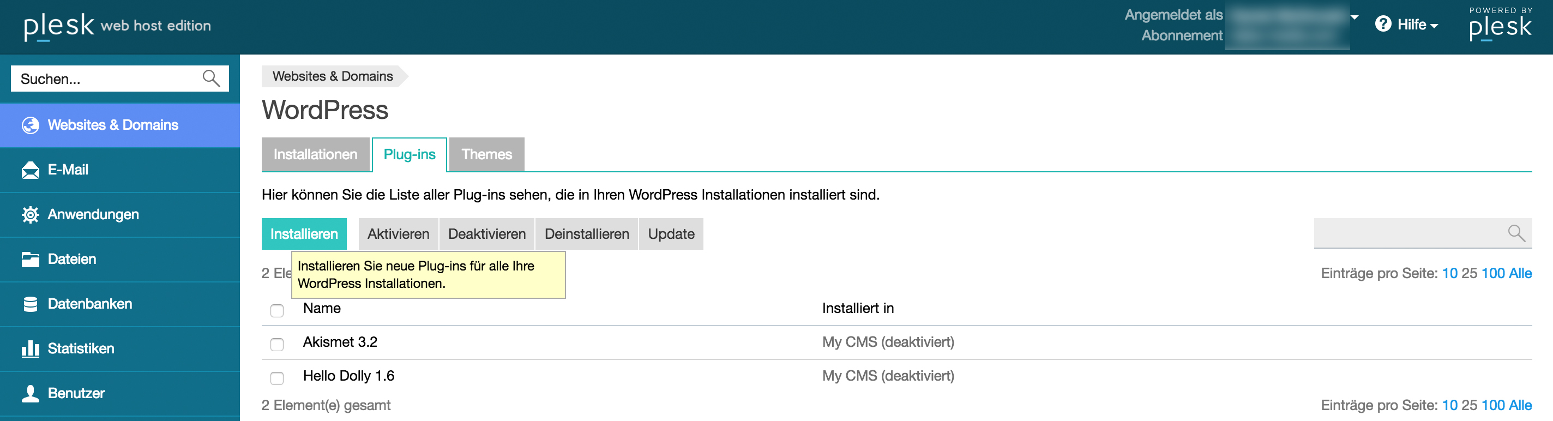Open the Akismet 3.2 plug-in entry
Viewport: 1553px width, 421px height.
pos(340,342)
